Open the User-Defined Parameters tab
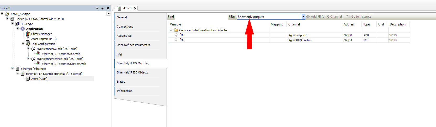Screen dimensions: 436x127 click(x=140, y=45)
